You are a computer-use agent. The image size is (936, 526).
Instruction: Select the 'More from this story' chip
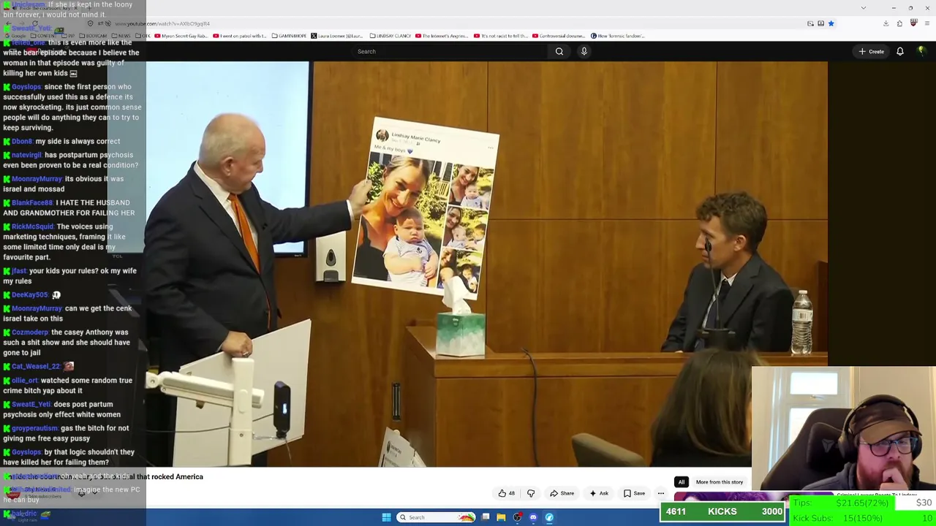pos(720,482)
